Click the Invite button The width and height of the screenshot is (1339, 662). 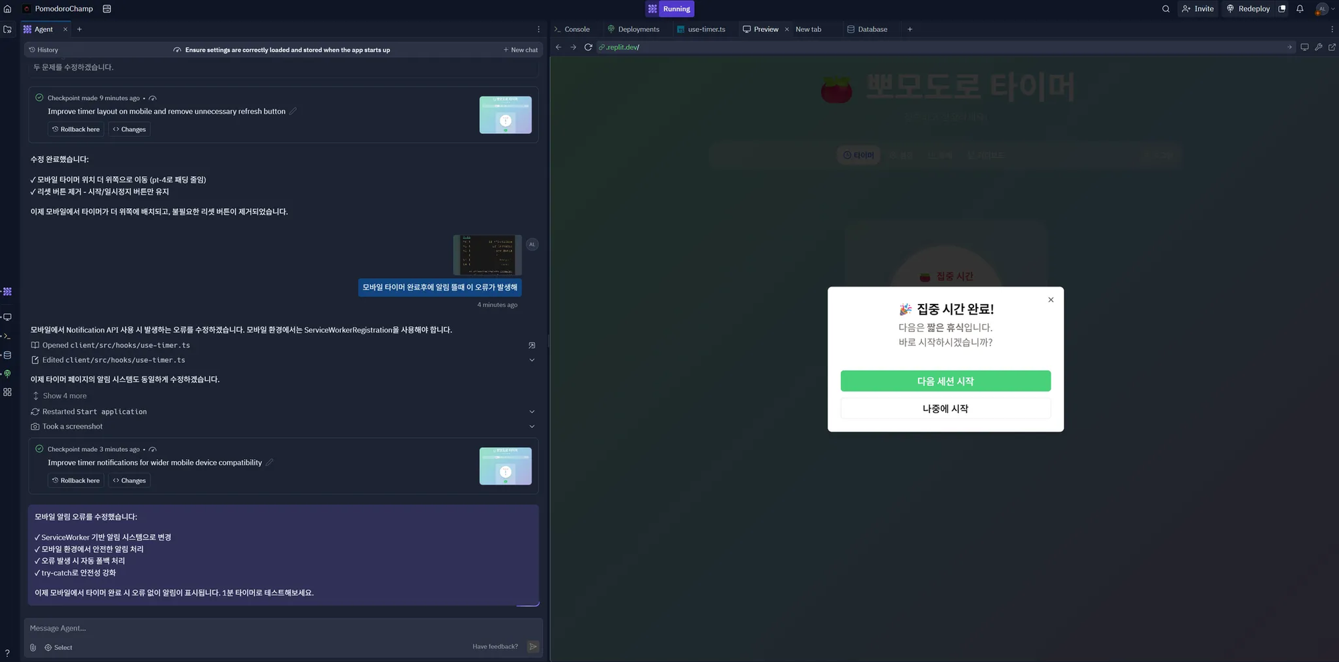(1198, 9)
